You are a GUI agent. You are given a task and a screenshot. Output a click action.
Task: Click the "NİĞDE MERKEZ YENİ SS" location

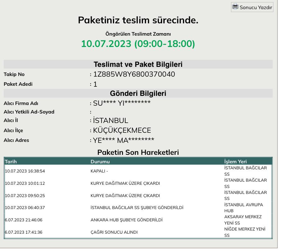(244, 232)
